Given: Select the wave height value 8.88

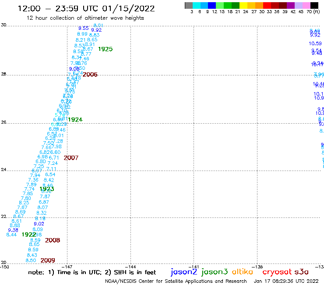Looking at the screenshot, I should pyautogui.click(x=15, y=226).
